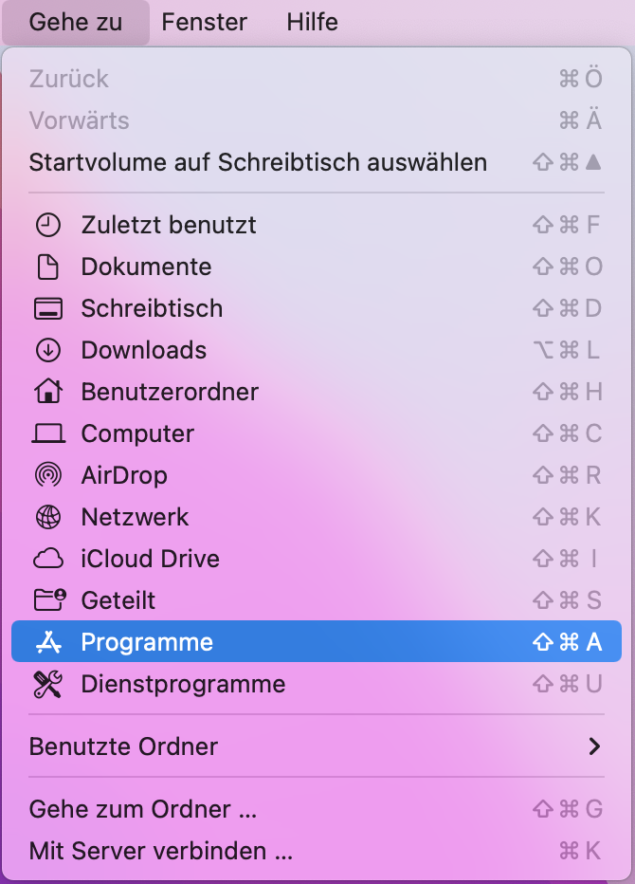Choose Programme in the menu
This screenshot has height=884, width=635.
pyautogui.click(x=147, y=642)
